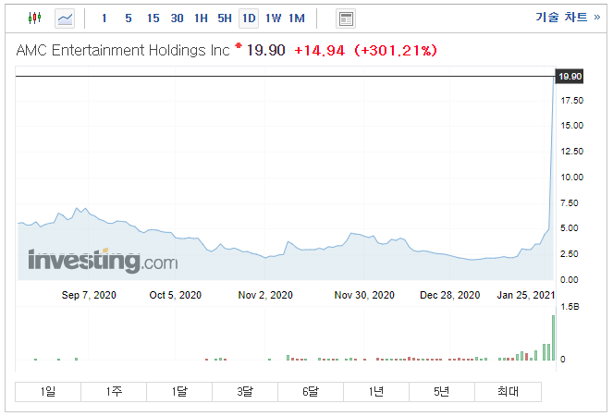Show the 3달 time range

click(x=245, y=391)
